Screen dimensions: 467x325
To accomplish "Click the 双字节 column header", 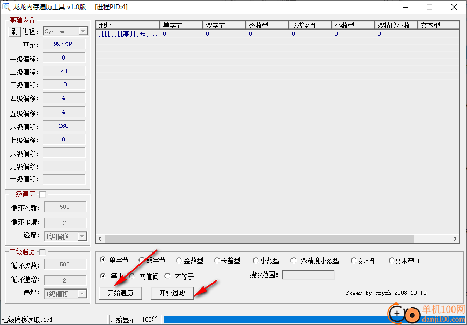I will pos(224,25).
